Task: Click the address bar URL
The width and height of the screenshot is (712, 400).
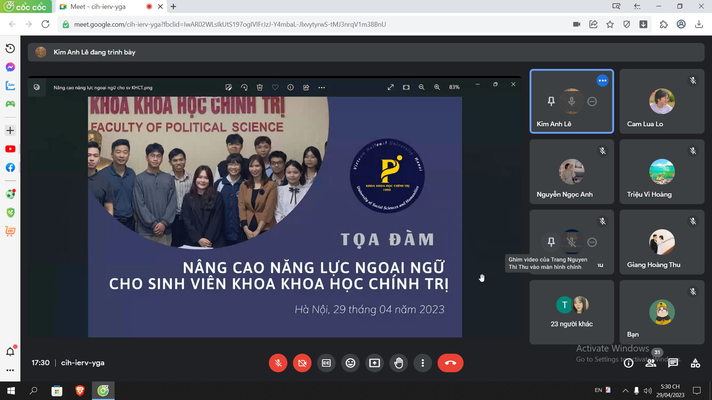Action: [x=230, y=24]
